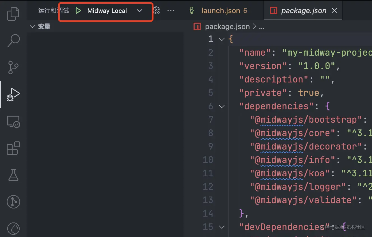
Task: Click the 运行和调试 panel title
Action: click(54, 11)
